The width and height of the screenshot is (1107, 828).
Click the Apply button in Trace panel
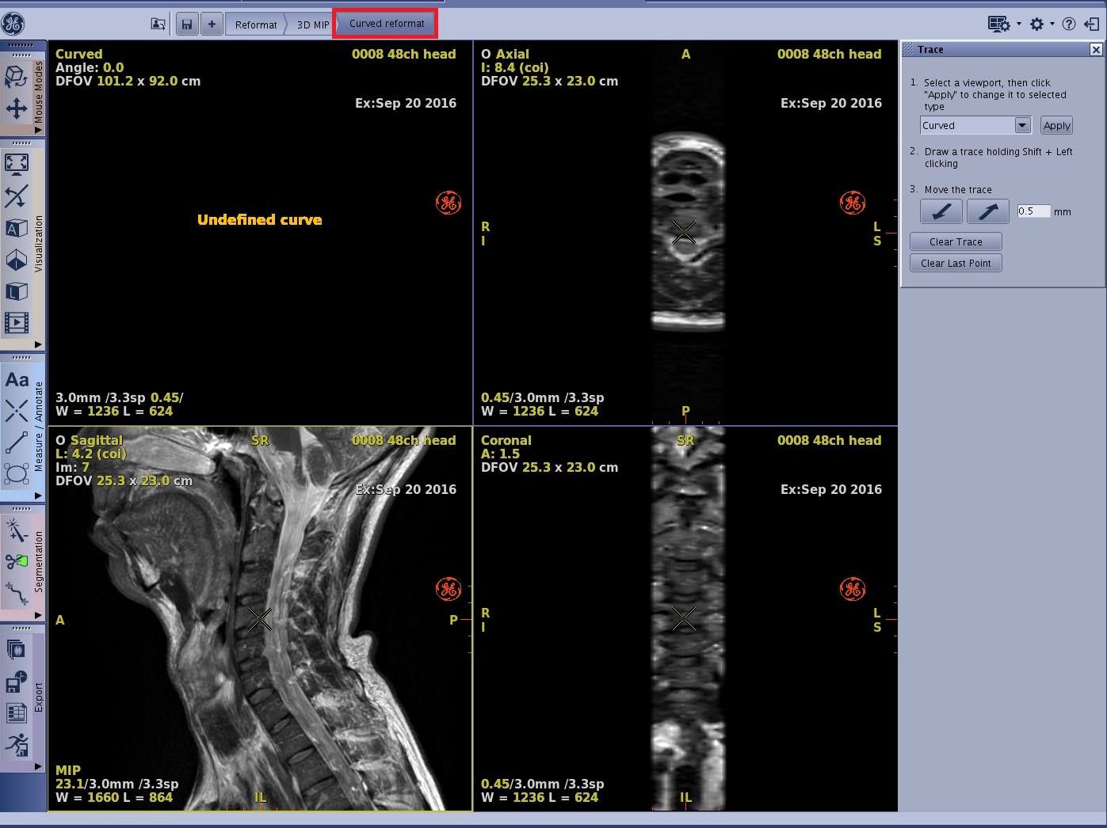pyautogui.click(x=1056, y=125)
